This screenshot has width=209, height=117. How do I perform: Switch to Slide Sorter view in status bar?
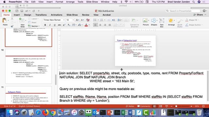point(161,106)
